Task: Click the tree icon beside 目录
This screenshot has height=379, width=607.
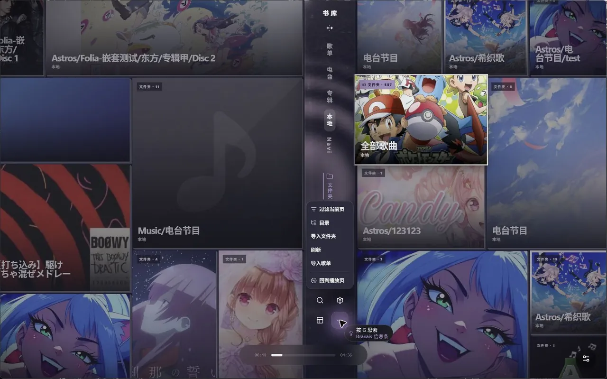Action: pos(313,223)
